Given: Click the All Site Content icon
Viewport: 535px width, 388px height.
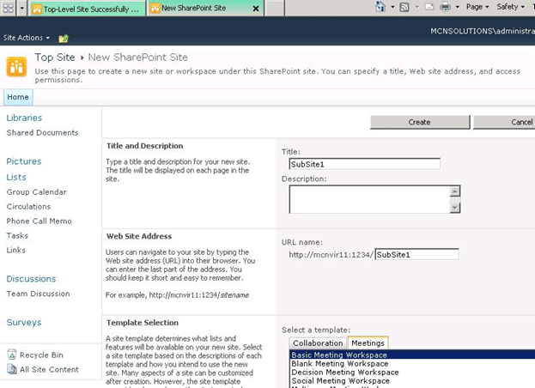Looking at the screenshot, I should (x=12, y=369).
